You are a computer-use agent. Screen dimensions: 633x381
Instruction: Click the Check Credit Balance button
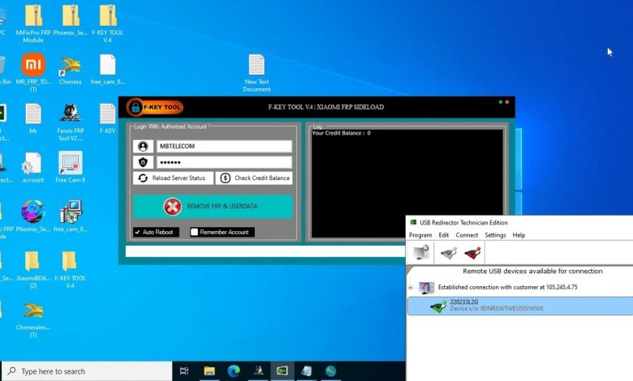[254, 178]
